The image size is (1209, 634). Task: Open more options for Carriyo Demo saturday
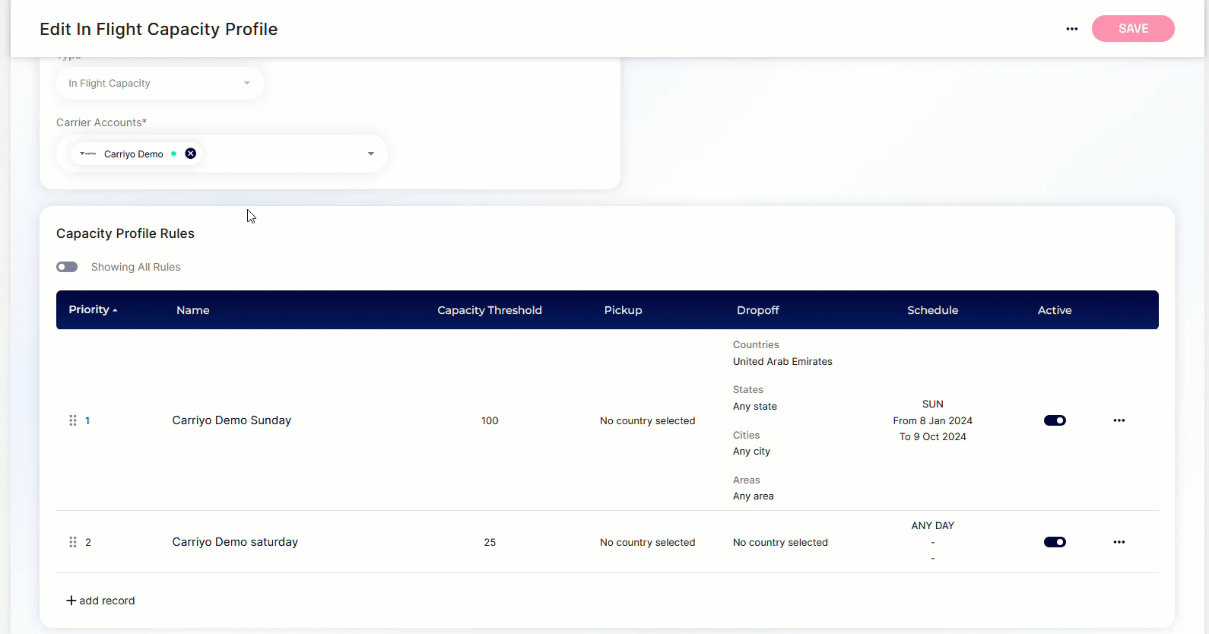[x=1119, y=542]
